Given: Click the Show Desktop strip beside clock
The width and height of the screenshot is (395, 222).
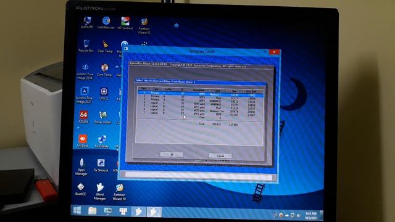Looking at the screenshot, I should [x=321, y=216].
